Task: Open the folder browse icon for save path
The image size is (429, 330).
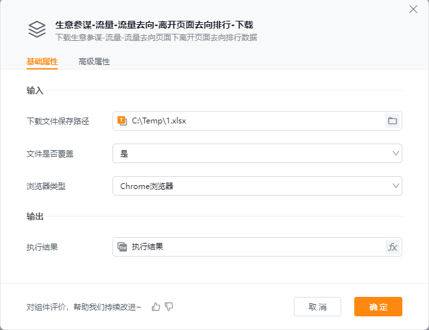Action: 392,121
